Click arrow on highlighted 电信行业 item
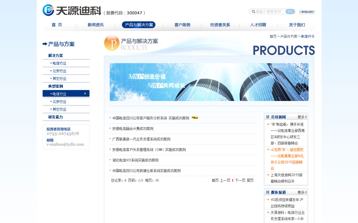Viewport: 358px width, 223px height. [x=85, y=94]
